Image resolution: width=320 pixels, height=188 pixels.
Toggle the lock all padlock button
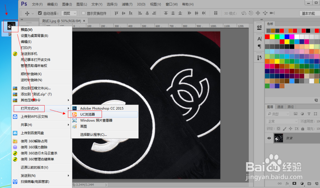(x=303, y=129)
